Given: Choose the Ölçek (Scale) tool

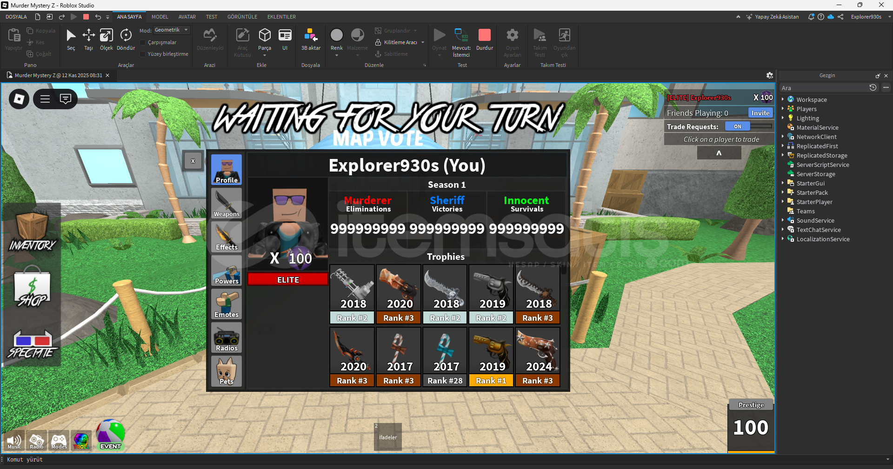Looking at the screenshot, I should (x=107, y=40).
